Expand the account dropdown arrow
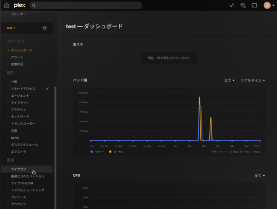 (273, 5)
